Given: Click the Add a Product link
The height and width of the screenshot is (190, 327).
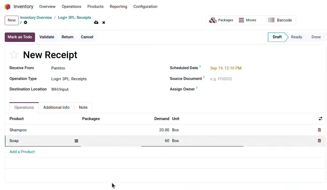Looking at the screenshot, I should tap(22, 152).
